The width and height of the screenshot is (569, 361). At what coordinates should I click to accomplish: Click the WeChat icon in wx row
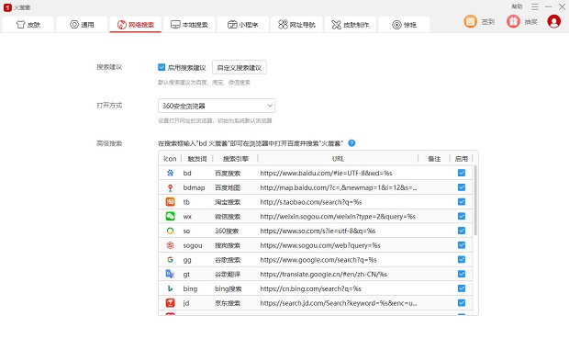170,217
